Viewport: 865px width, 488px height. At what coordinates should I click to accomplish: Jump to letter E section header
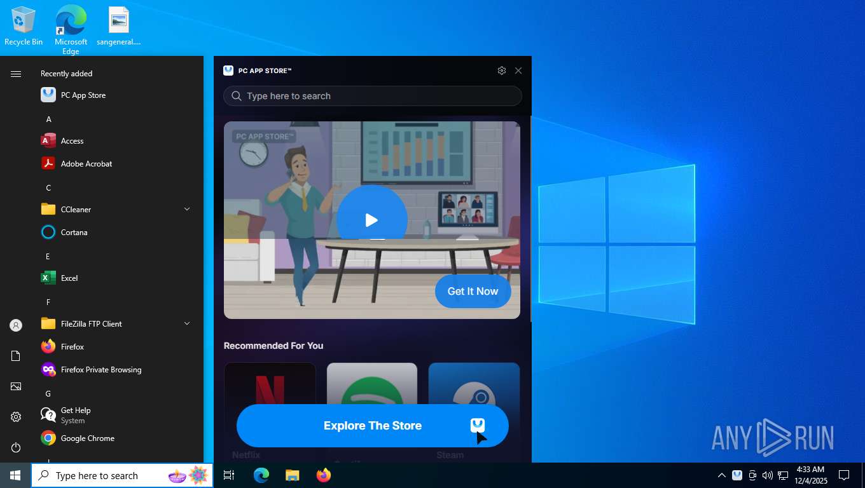[x=48, y=257]
